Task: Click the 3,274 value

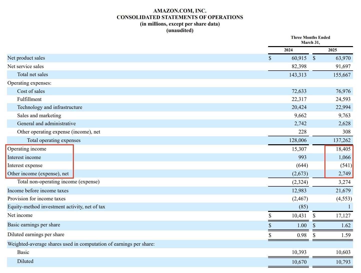Action: point(344,182)
